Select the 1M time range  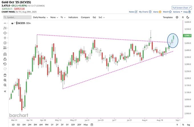point(24,125)
